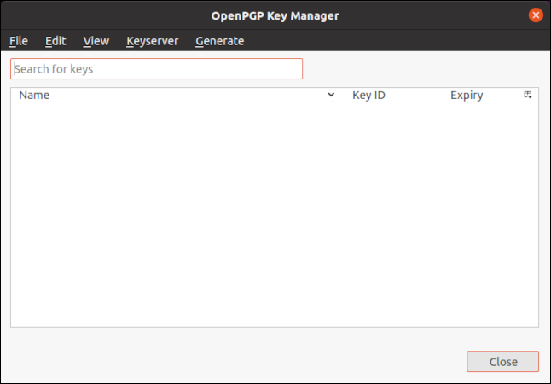Click the blank menu bar space right of Generate
Image resolution: width=551 pixels, height=384 pixels.
[x=392, y=41]
